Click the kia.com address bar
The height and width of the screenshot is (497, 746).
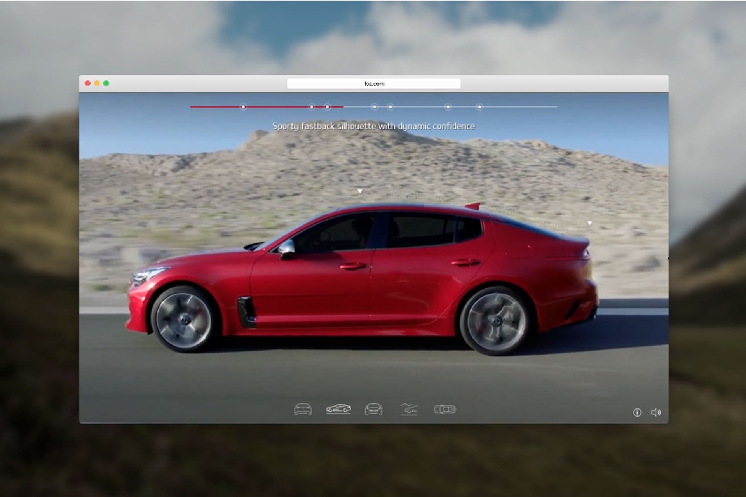tap(374, 83)
